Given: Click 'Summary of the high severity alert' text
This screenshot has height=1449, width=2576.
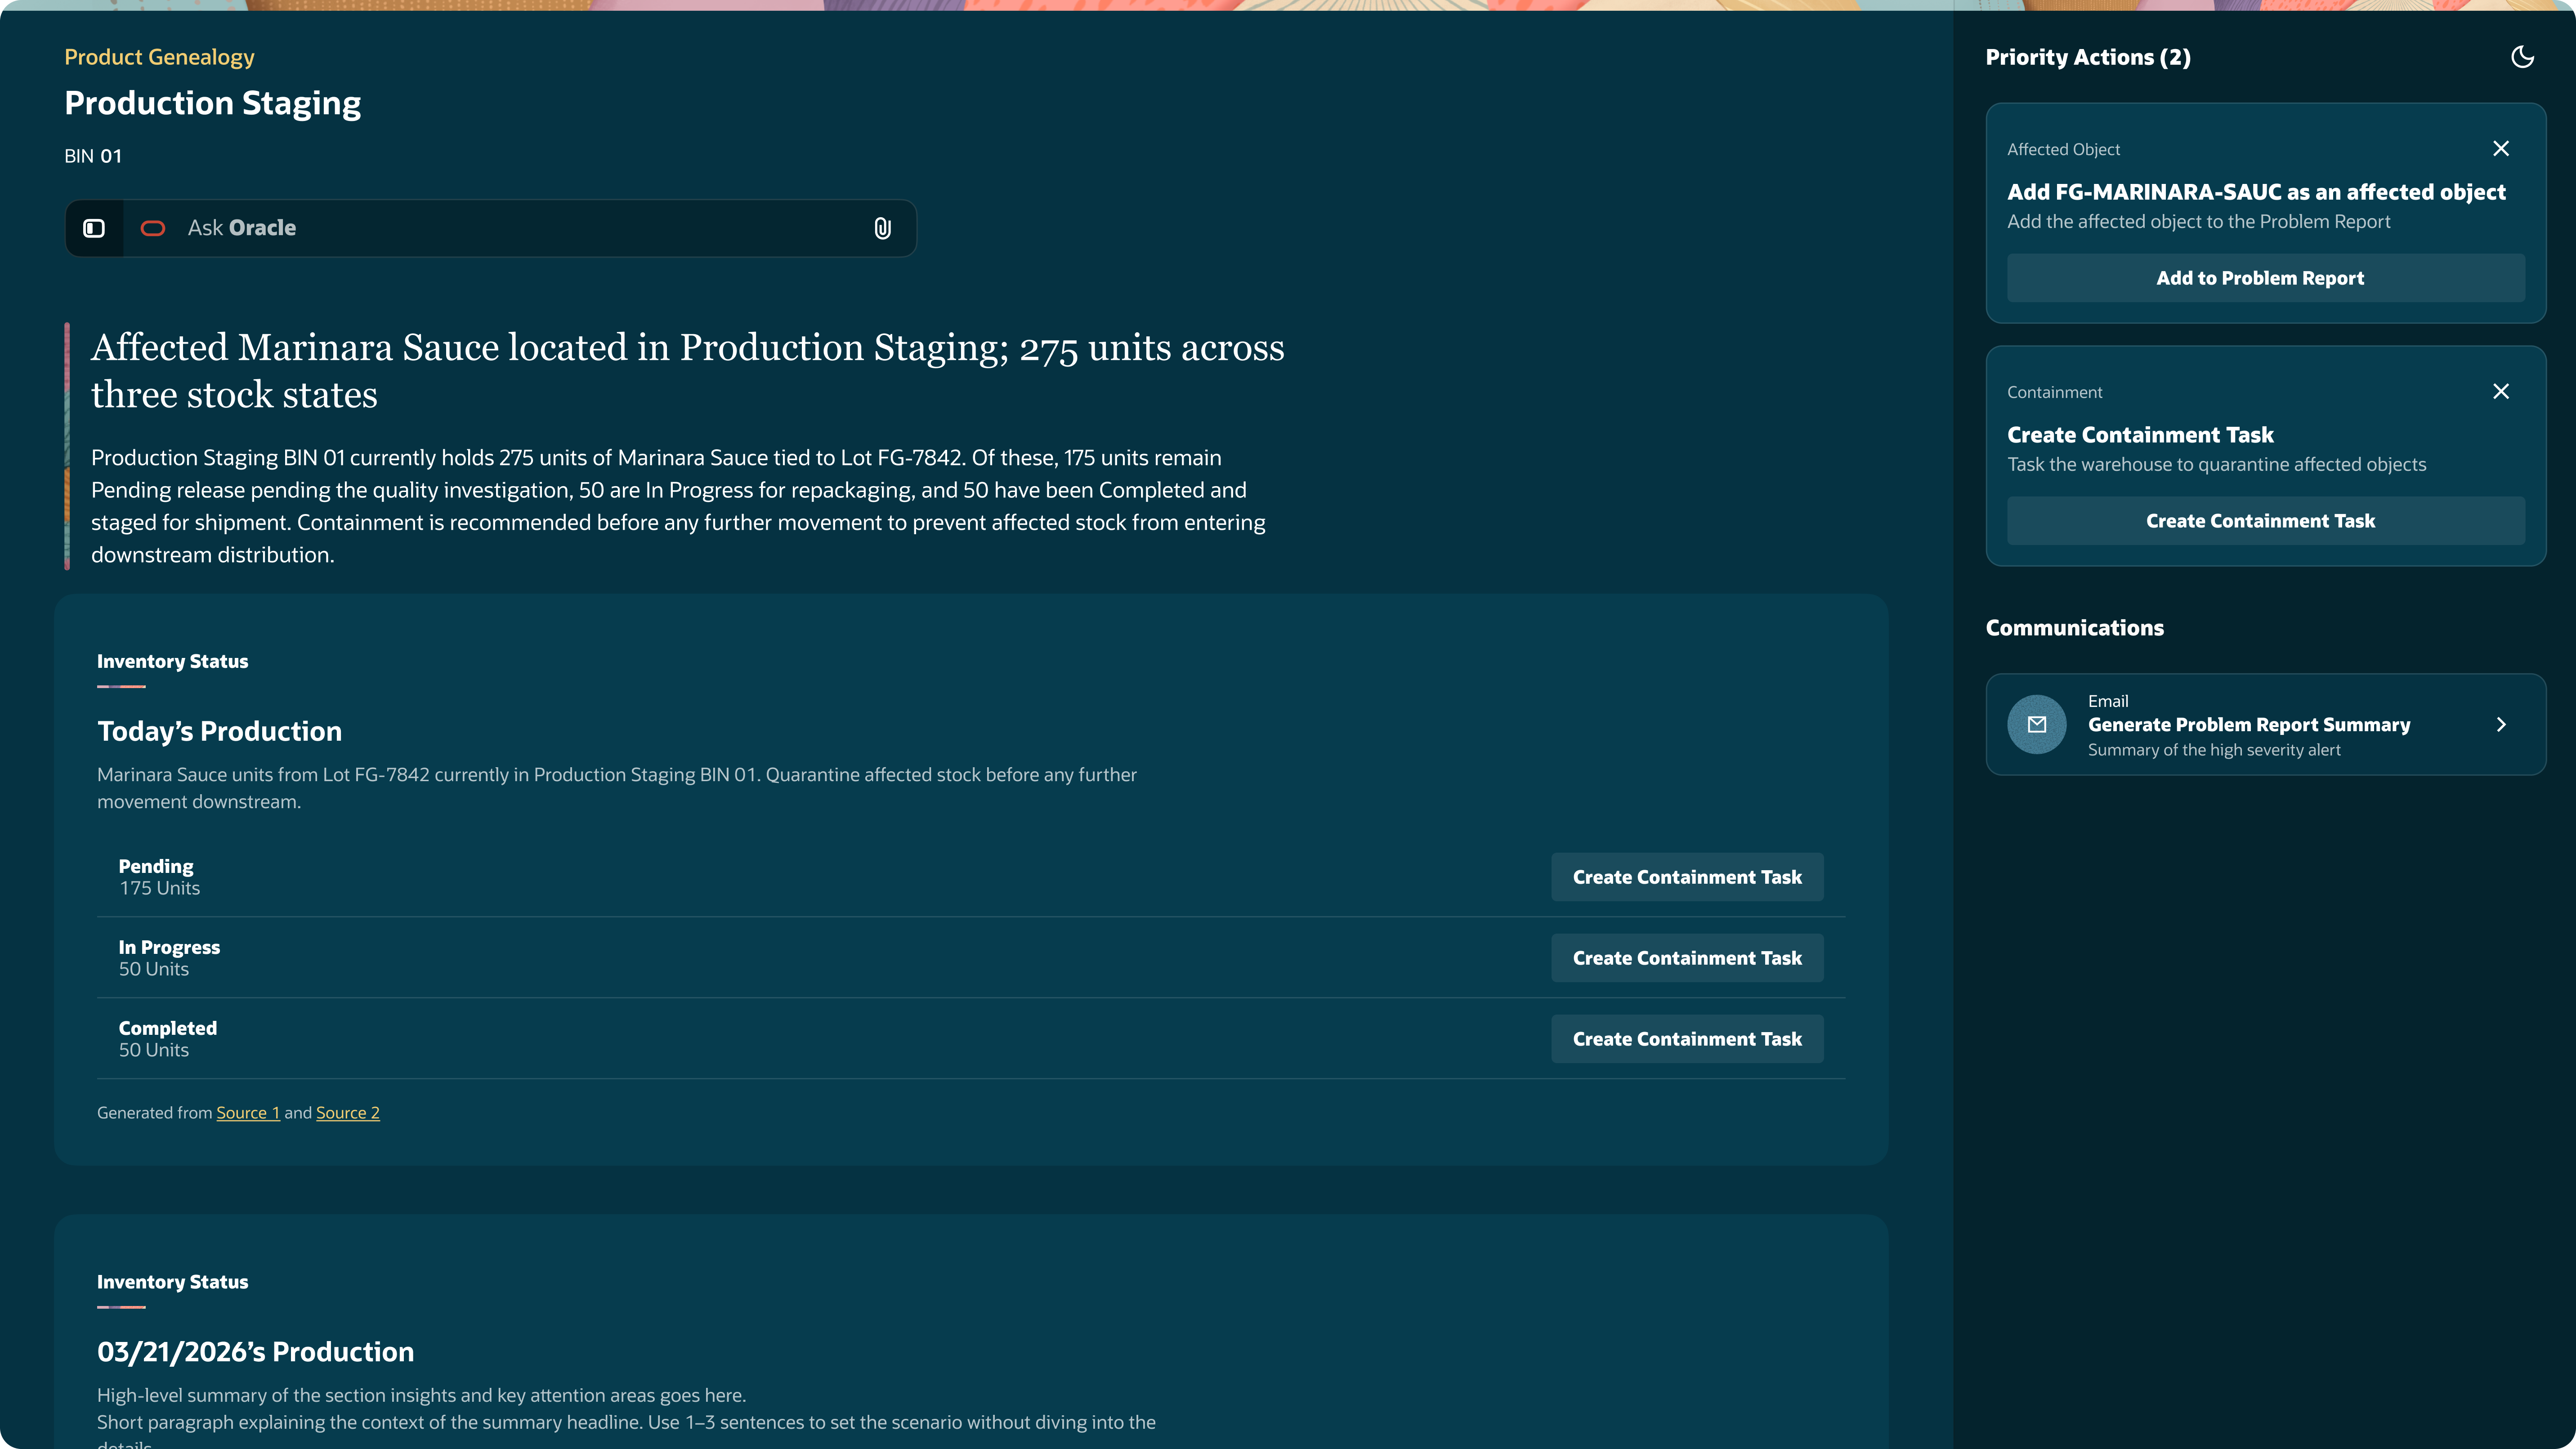Looking at the screenshot, I should (2214, 750).
